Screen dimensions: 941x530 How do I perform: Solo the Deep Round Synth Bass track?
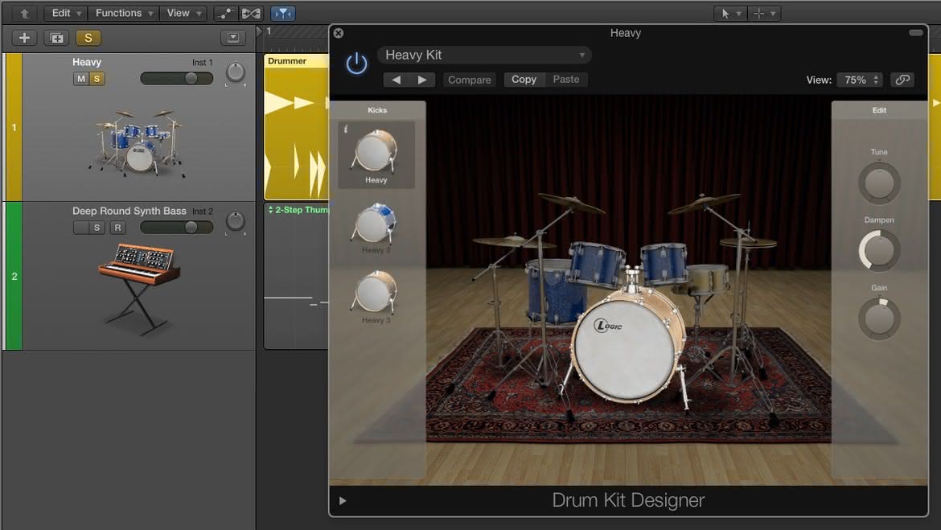(x=97, y=228)
